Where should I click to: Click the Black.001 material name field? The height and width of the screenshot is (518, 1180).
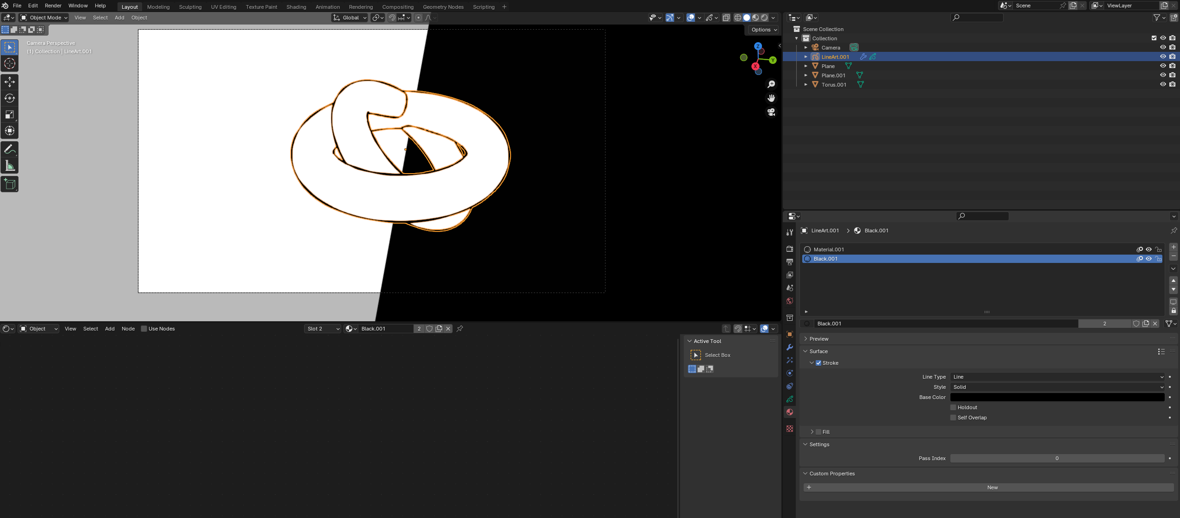(946, 324)
